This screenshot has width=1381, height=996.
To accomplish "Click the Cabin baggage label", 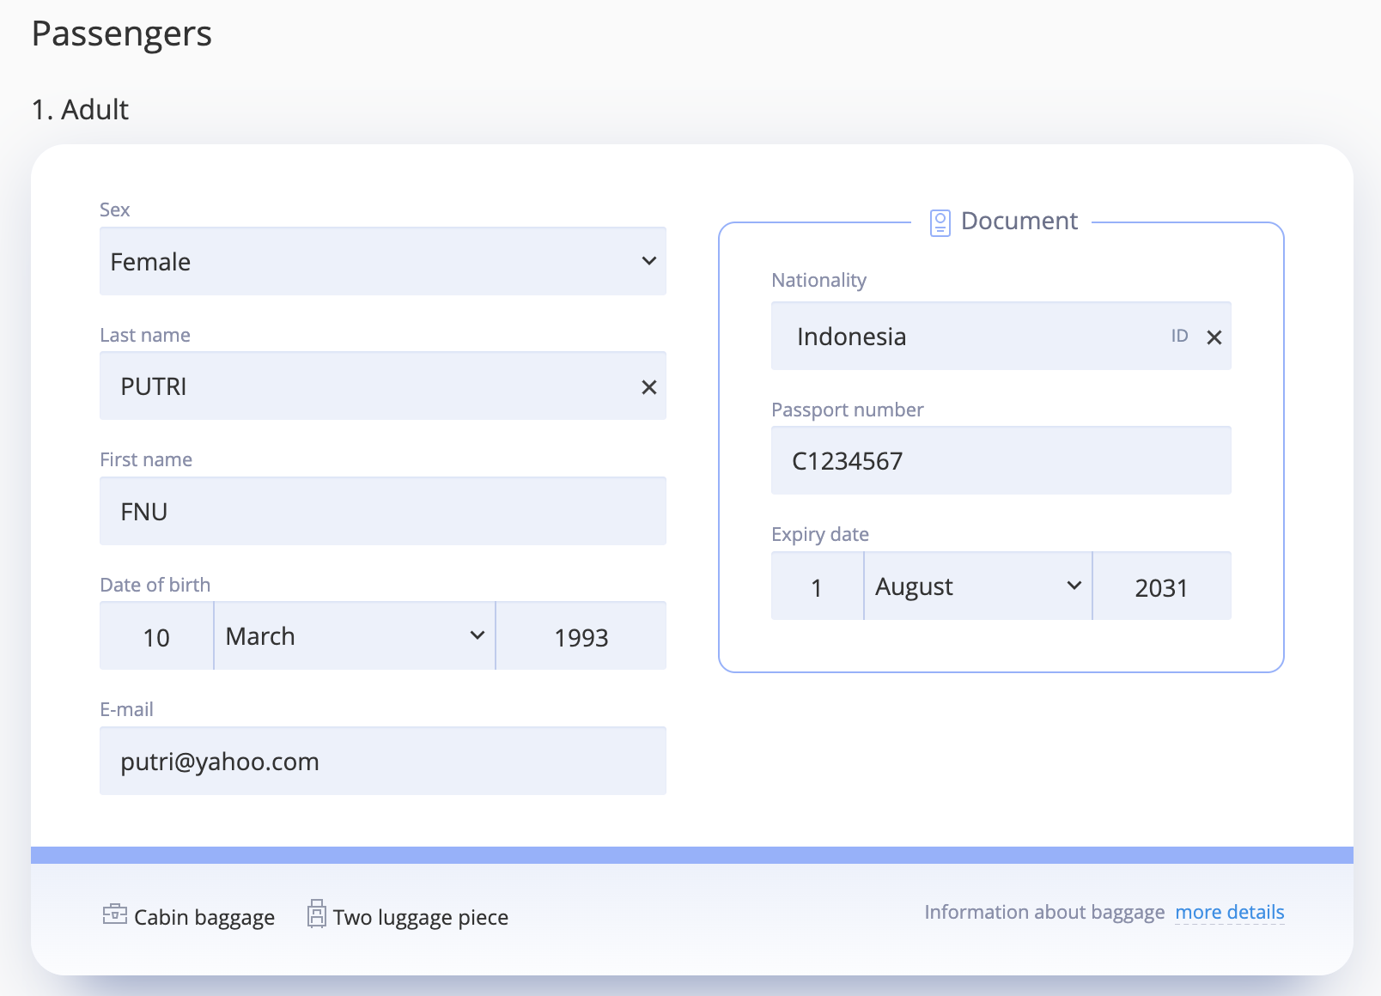I will pos(204,917).
